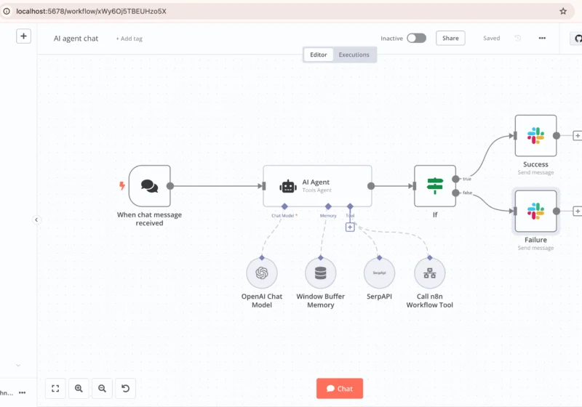
Task: Click the Failure node label text
Action: [x=535, y=240]
